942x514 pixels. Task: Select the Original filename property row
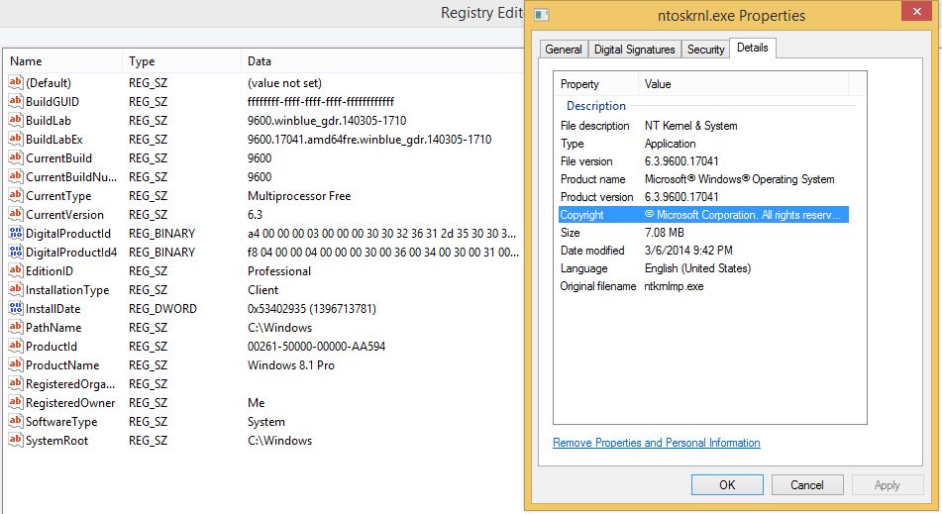[x=703, y=286]
